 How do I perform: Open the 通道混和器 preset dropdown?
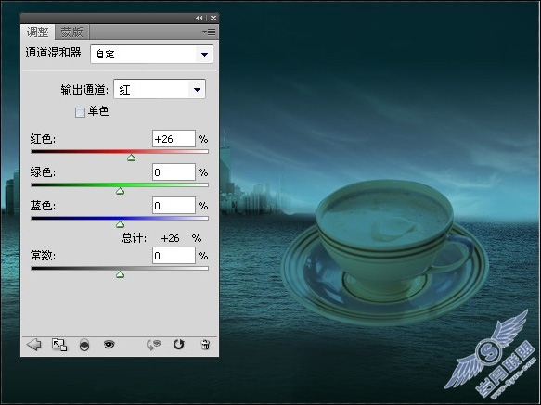152,54
